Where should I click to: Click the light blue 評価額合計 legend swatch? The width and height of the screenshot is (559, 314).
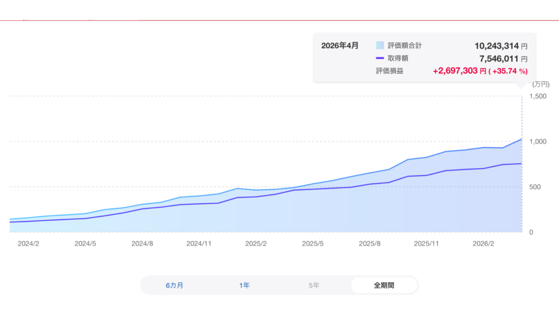380,46
